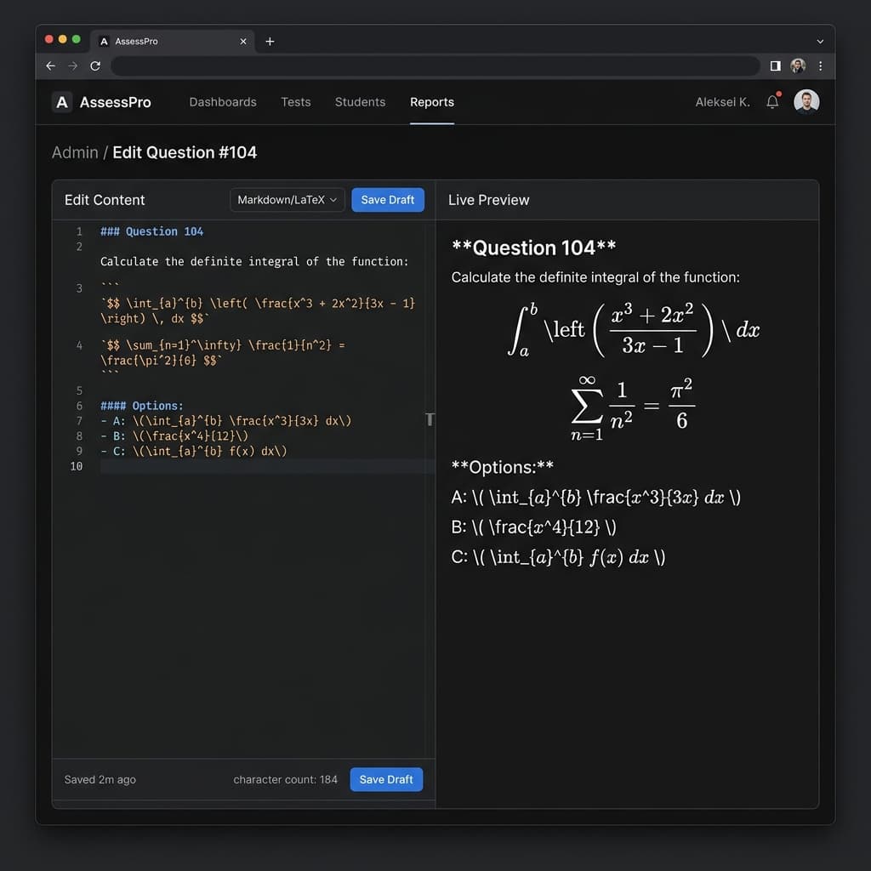The width and height of the screenshot is (871, 871).
Task: Click the '### Question 104' heading line
Action: pyautogui.click(x=151, y=231)
